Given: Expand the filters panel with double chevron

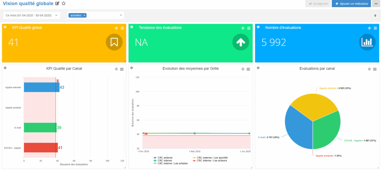Looking at the screenshot, I should 375,15.
